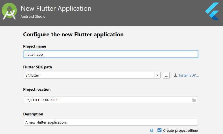The height and width of the screenshot is (134, 223).
Task: Click the download icon beside Install SDK
Action: click(x=176, y=75)
